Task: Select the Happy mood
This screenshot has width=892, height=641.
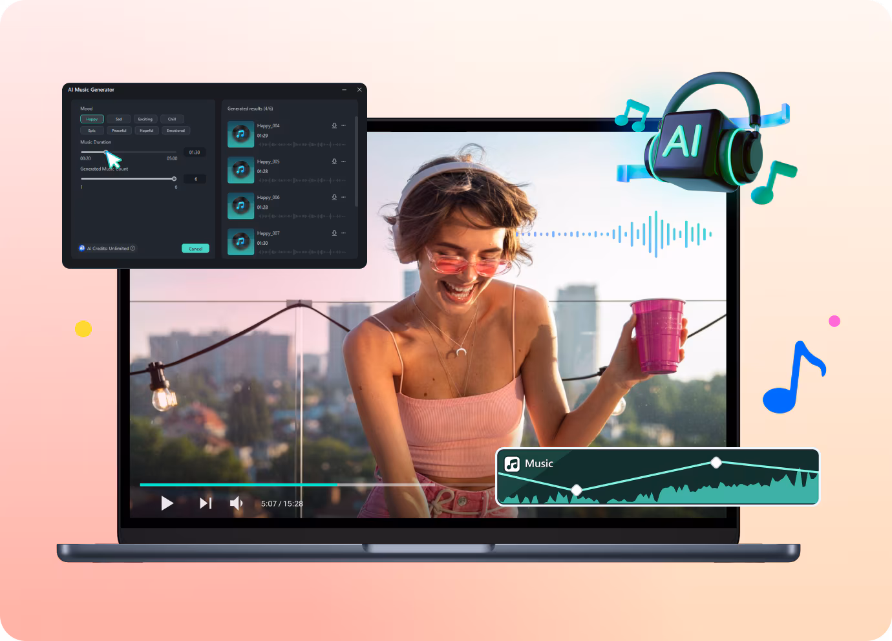Action: (92, 119)
